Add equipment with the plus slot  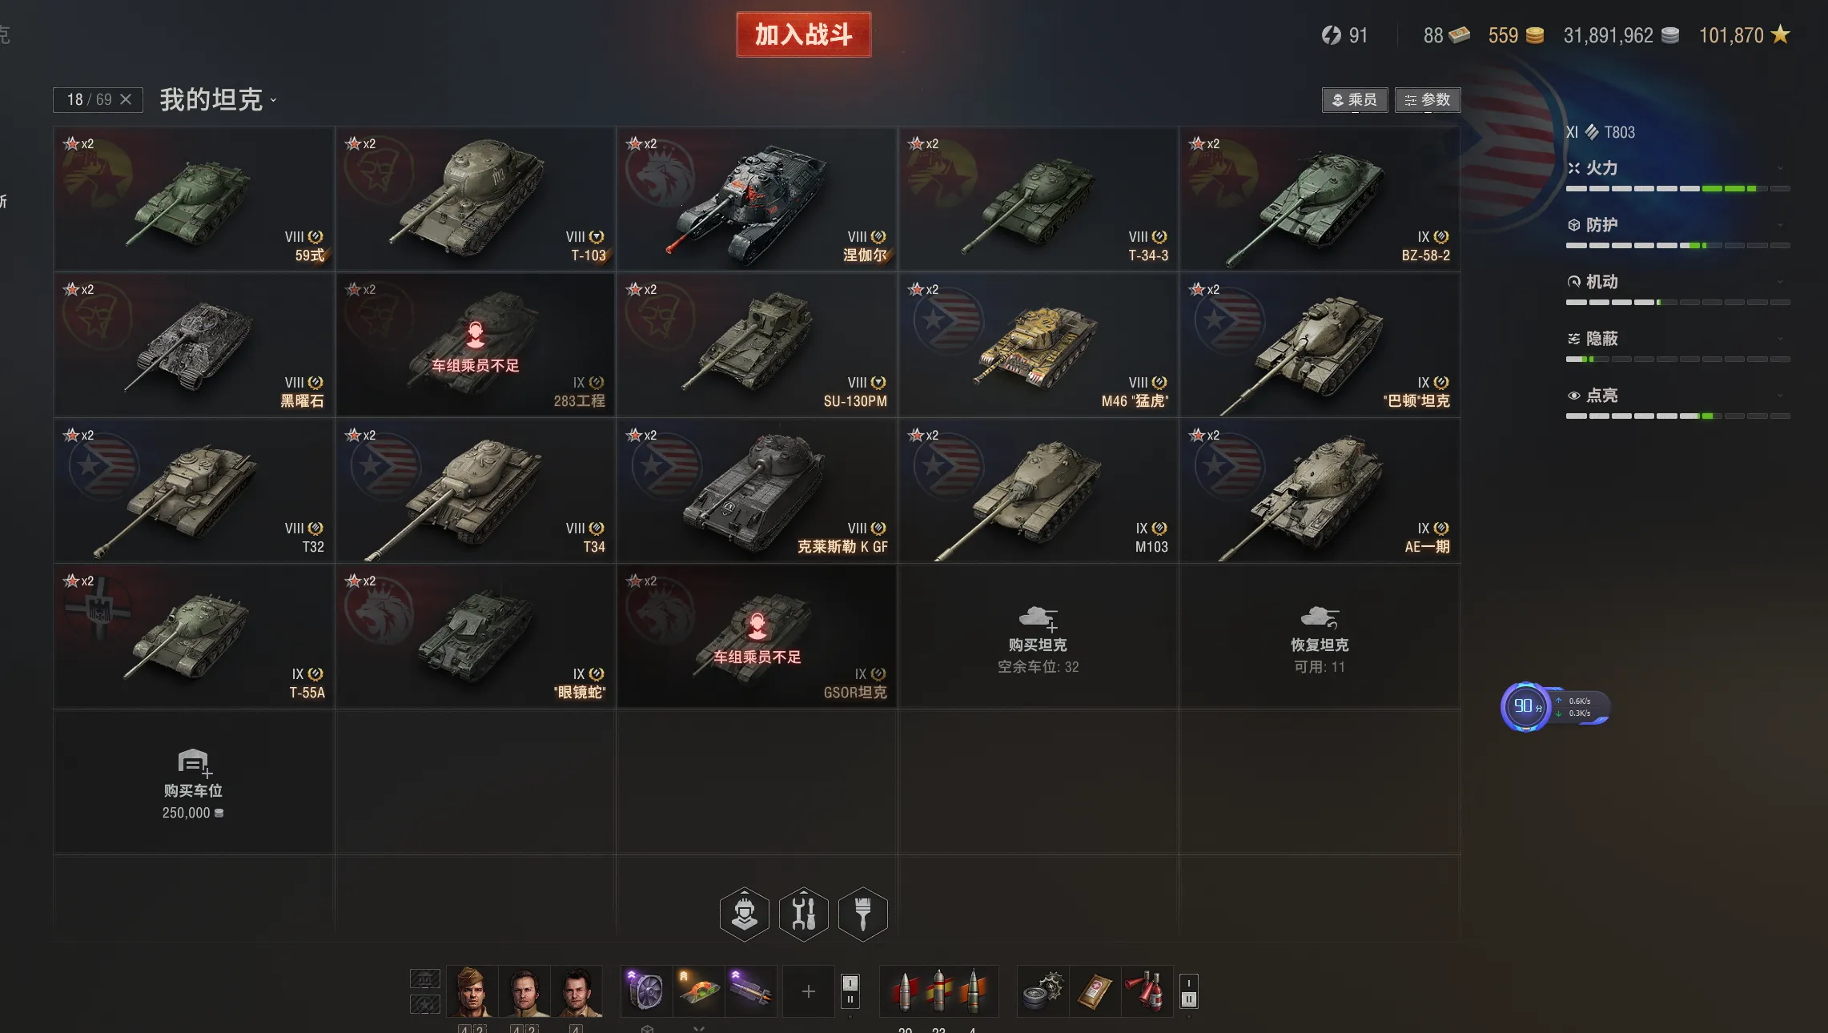[808, 991]
